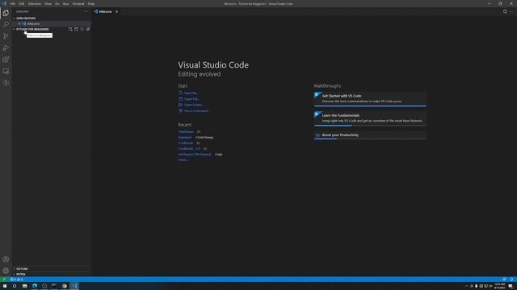The width and height of the screenshot is (517, 290).
Task: Open Learn the Fundamentals walkthrough
Action: pos(370,118)
